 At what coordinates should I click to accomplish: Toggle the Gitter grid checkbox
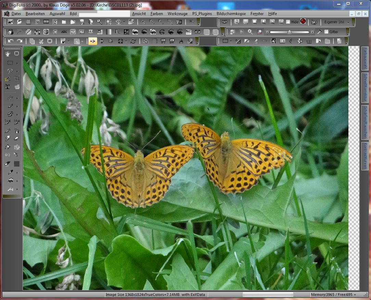326,32
